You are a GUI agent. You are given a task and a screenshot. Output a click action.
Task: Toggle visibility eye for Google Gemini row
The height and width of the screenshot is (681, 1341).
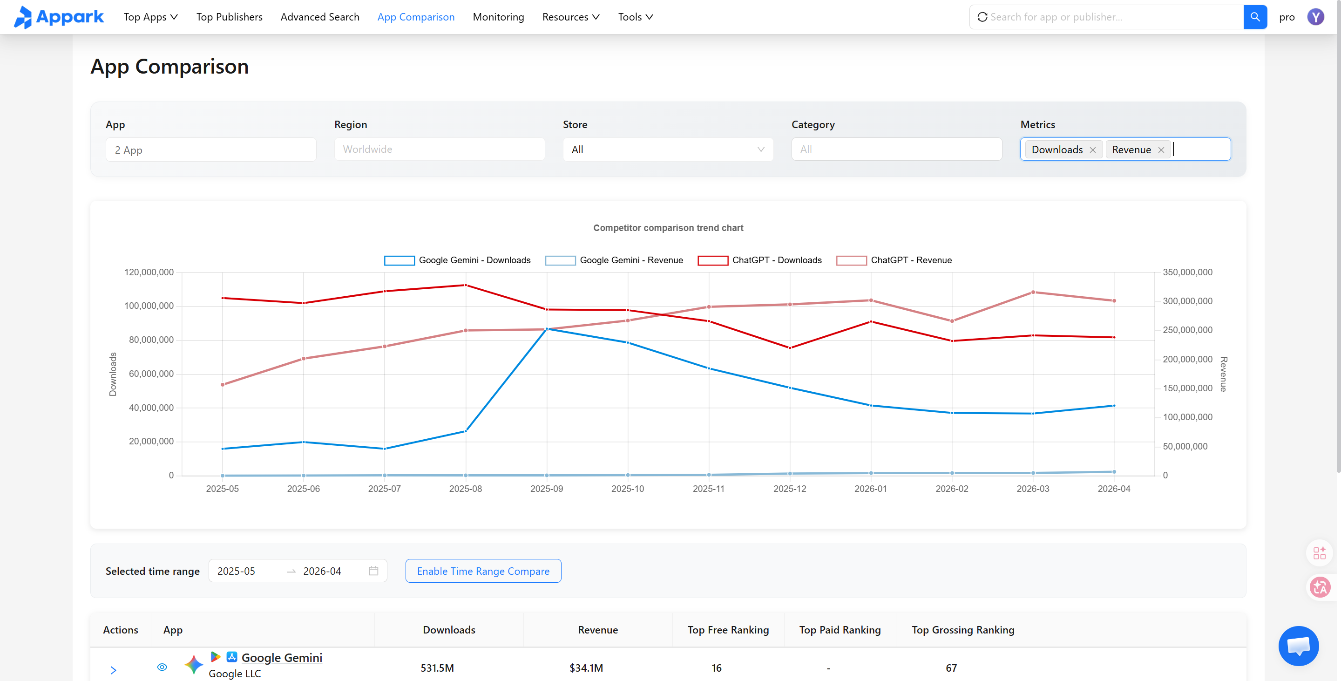[x=162, y=667]
